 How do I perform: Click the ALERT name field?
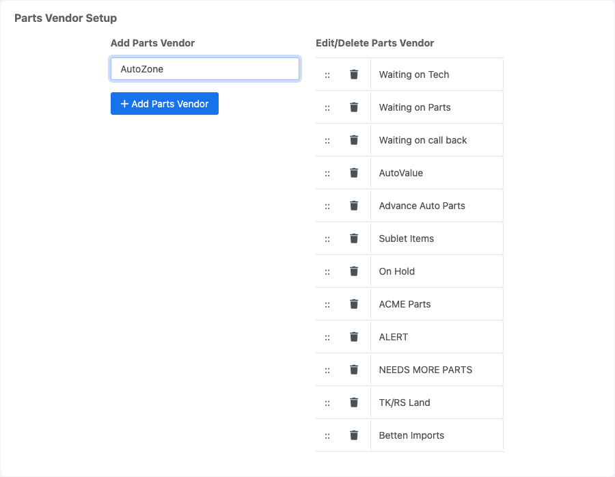coord(437,337)
